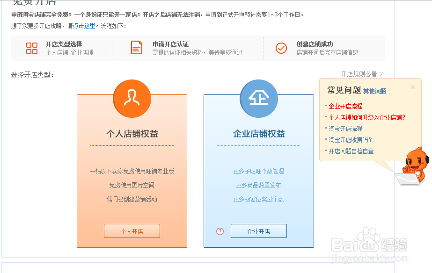
Task: Click the subtitle 个人店铺, 企业店铺
Action: coord(70,52)
